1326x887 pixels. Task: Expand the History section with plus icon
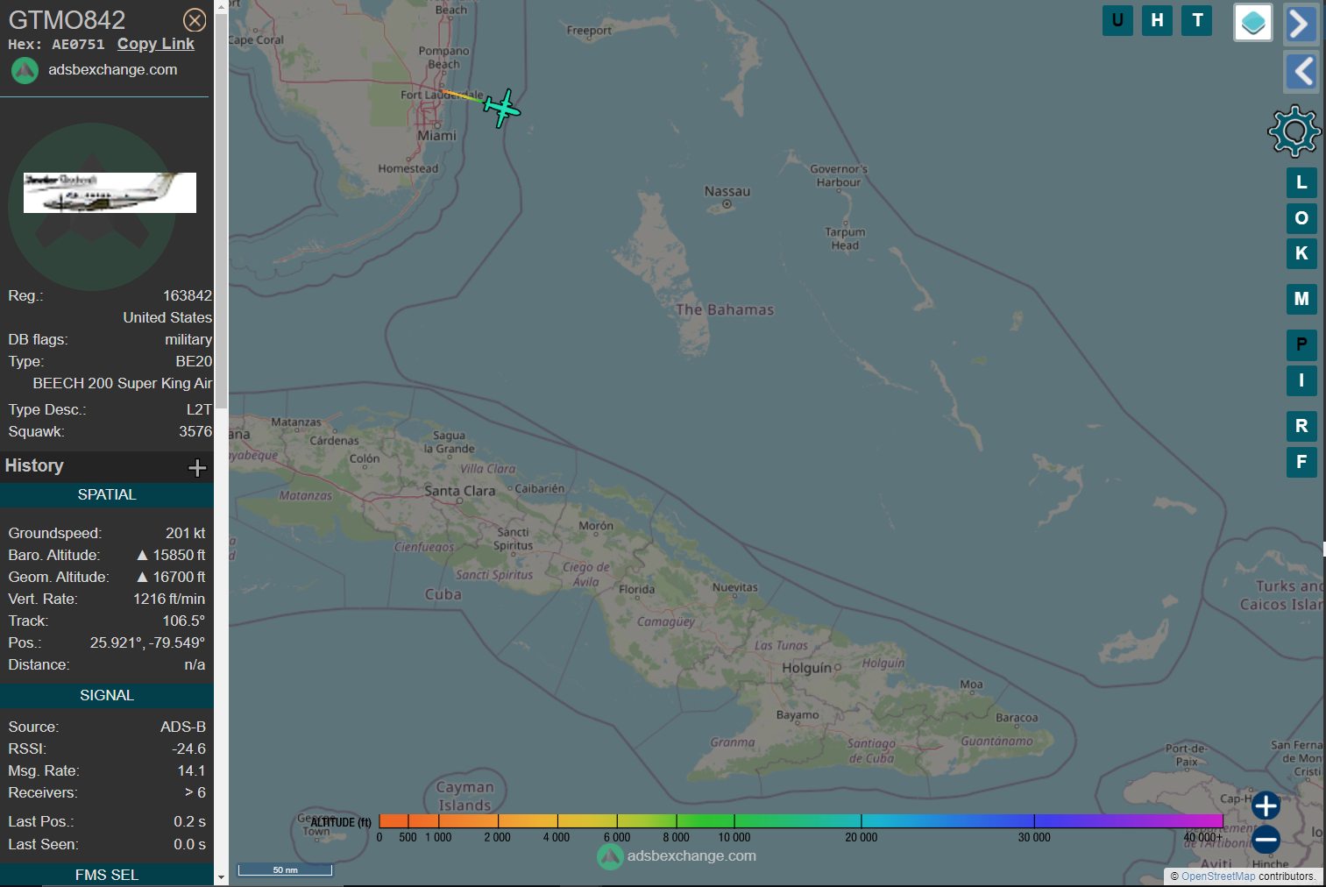(x=197, y=467)
